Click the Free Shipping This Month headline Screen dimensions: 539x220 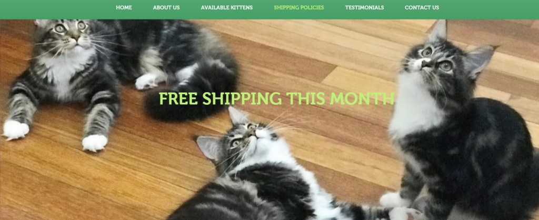(x=276, y=98)
